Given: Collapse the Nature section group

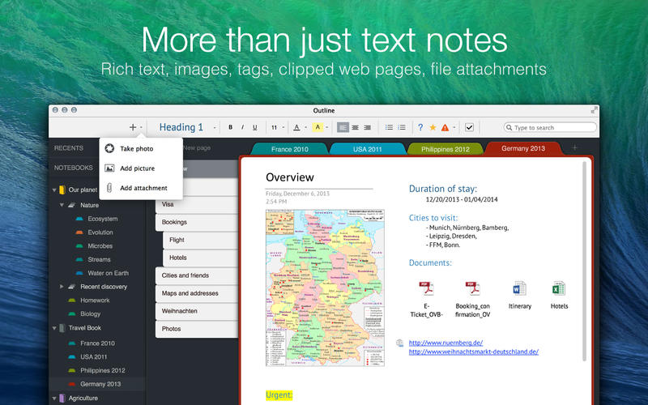Looking at the screenshot, I should click(x=62, y=206).
